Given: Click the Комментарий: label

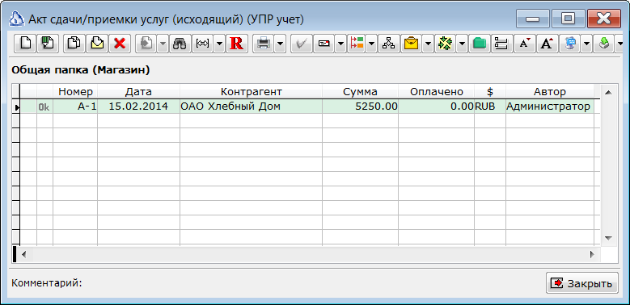Looking at the screenshot, I should point(47,283).
